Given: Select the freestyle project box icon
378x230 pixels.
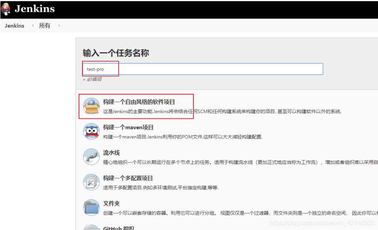Looking at the screenshot, I should click(x=91, y=106).
